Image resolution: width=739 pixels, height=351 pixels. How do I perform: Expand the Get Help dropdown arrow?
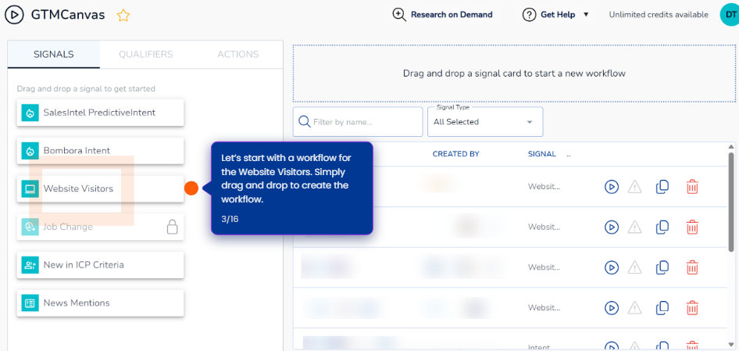point(586,15)
